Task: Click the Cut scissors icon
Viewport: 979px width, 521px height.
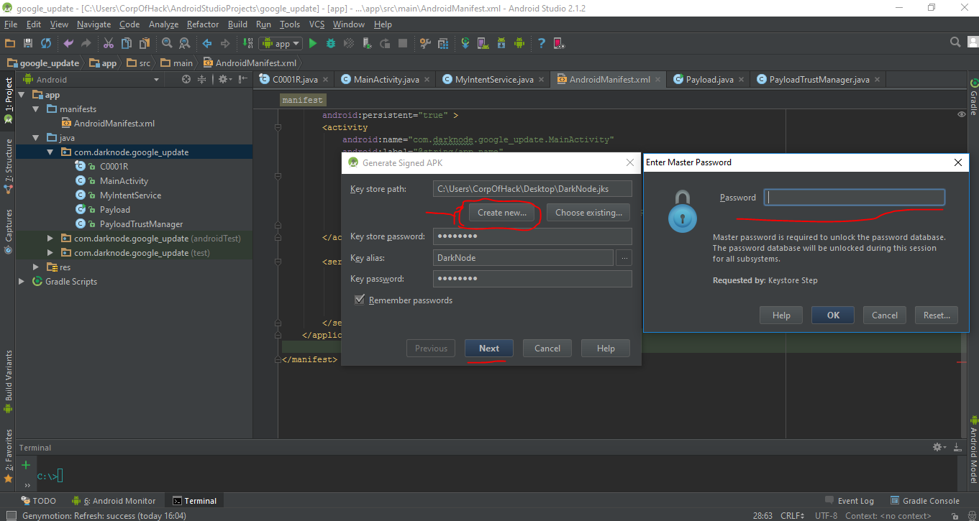Action: (109, 43)
